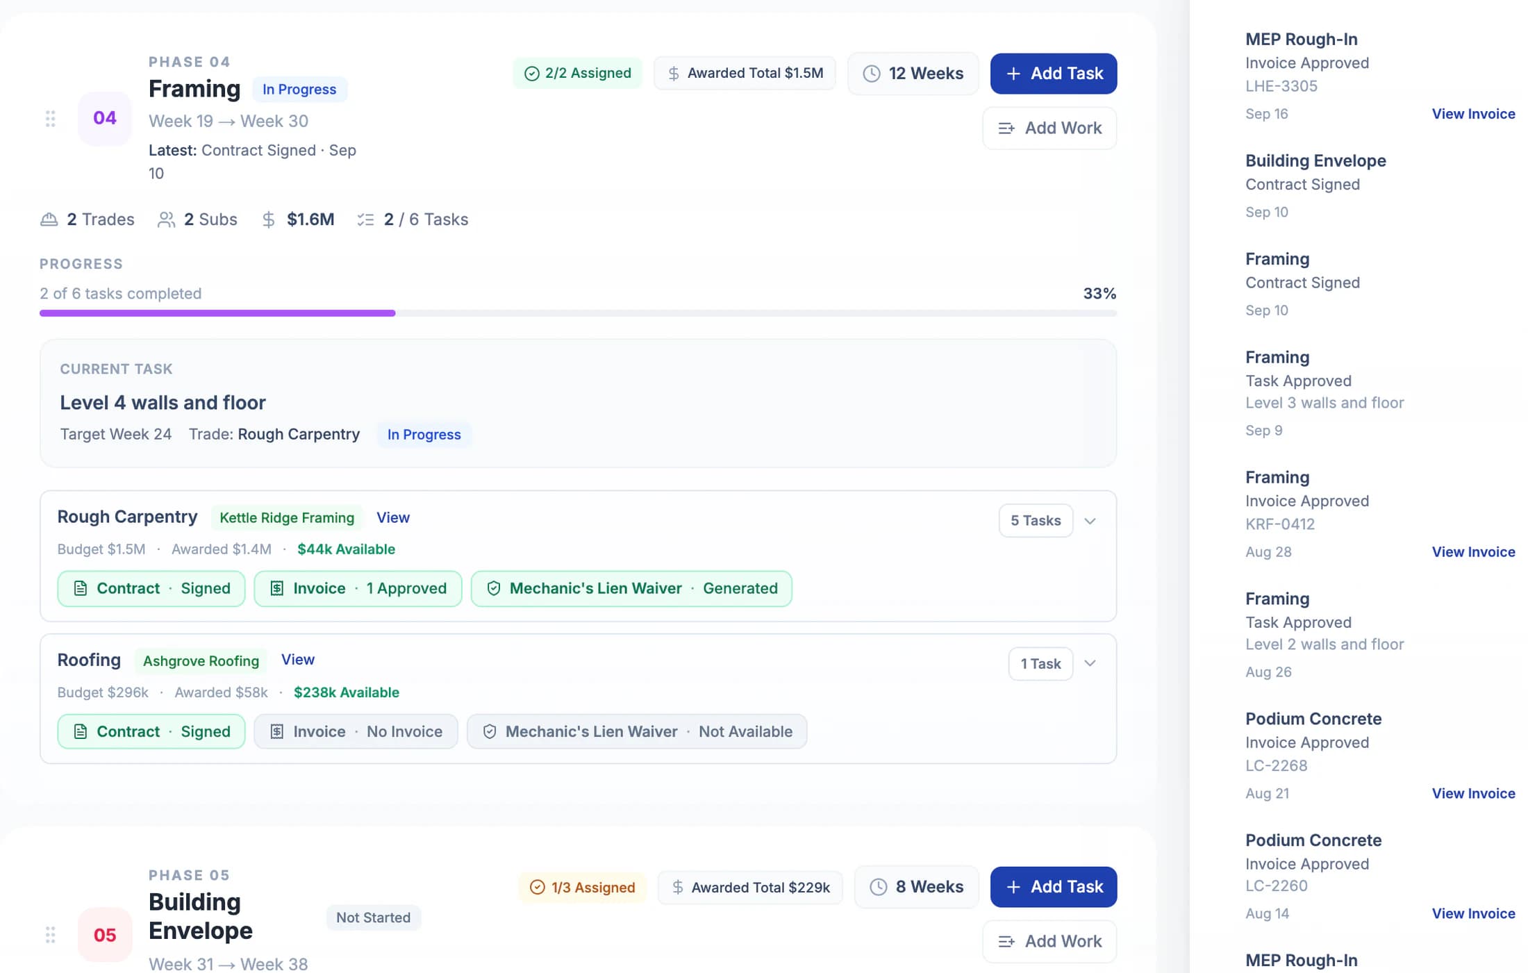
Task: Click the clock icon in the 12 Weeks badge
Action: 871,74
